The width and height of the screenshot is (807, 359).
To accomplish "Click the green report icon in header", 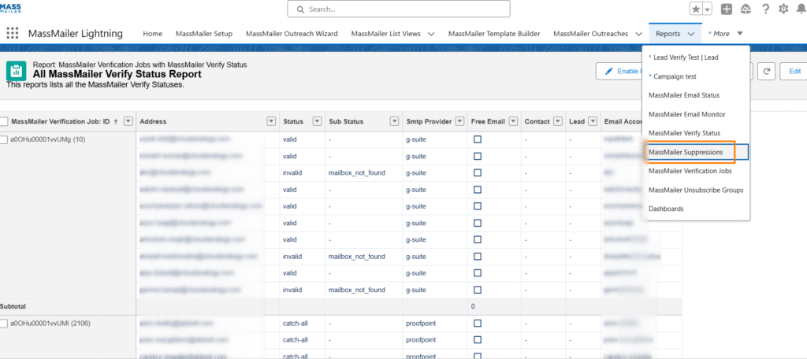I will (16, 71).
